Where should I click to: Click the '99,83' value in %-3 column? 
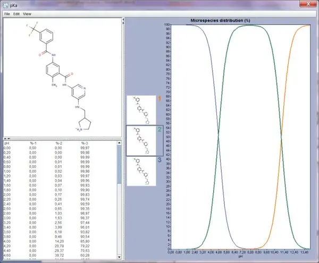[x=85, y=194]
